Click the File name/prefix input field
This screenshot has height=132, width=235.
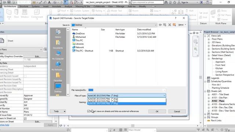(127, 90)
